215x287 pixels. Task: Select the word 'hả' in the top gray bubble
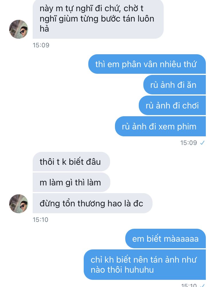44,29
